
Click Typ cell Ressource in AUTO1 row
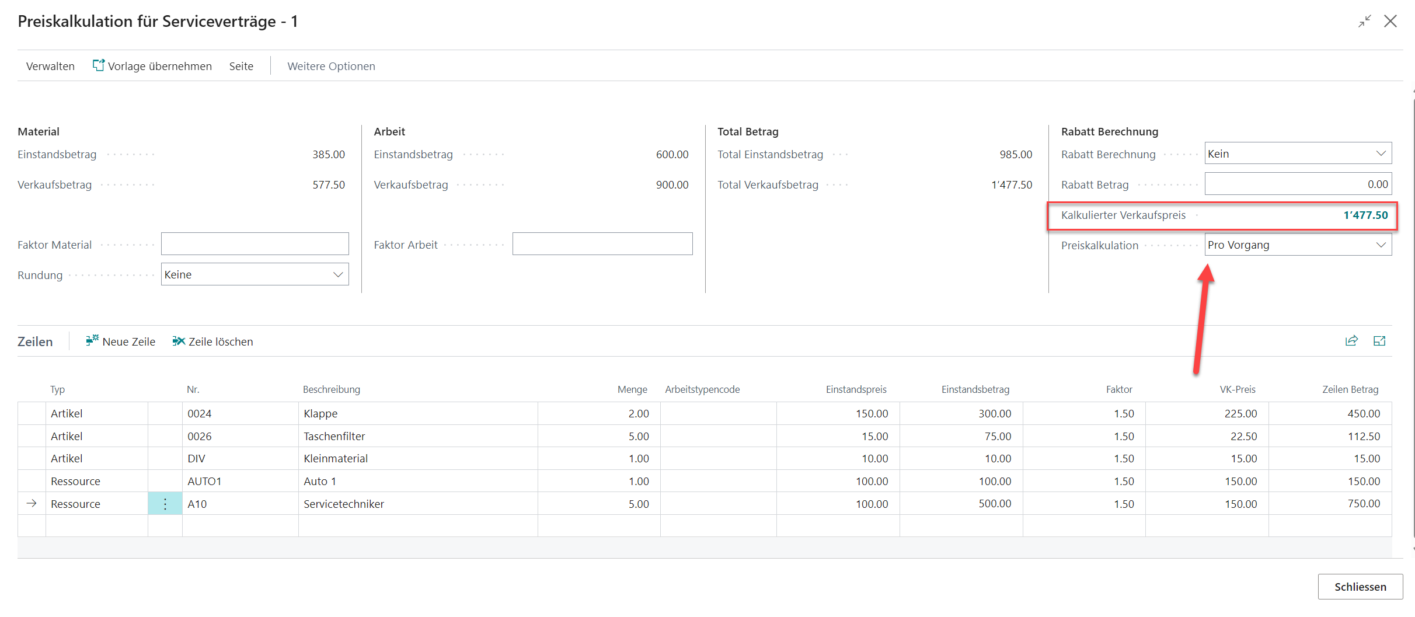[x=96, y=481]
